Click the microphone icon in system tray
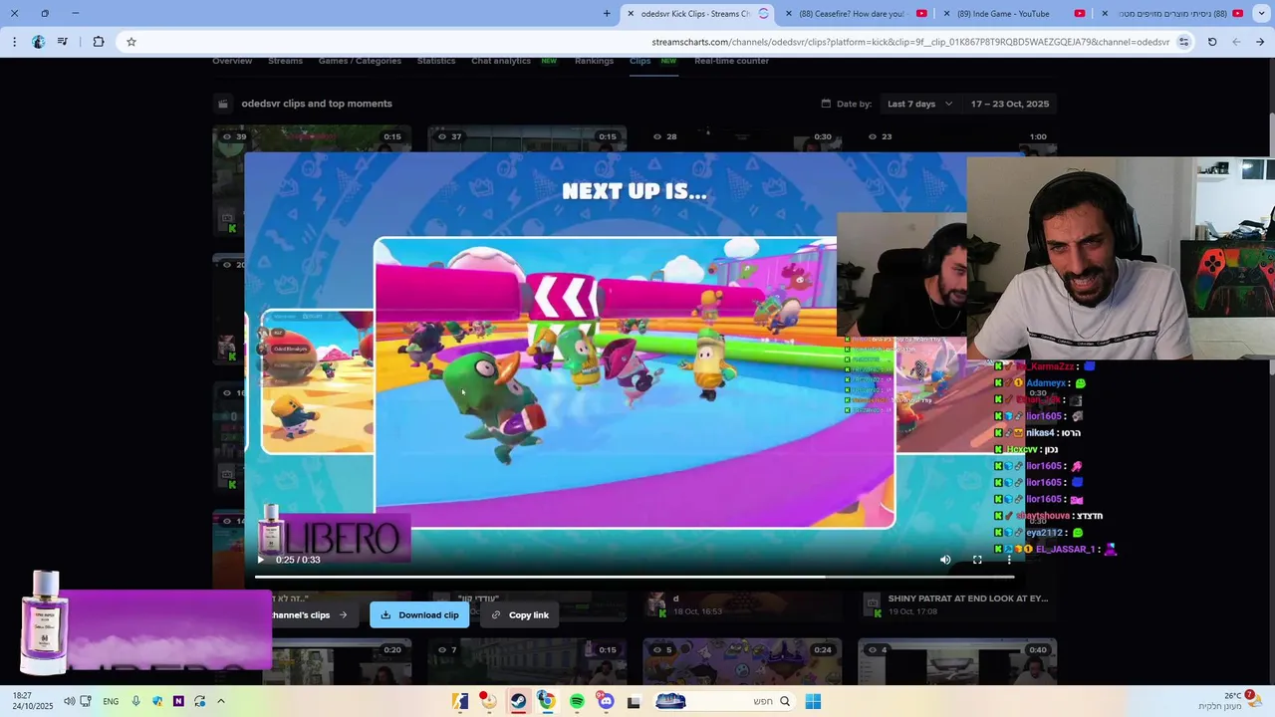 coord(135,701)
